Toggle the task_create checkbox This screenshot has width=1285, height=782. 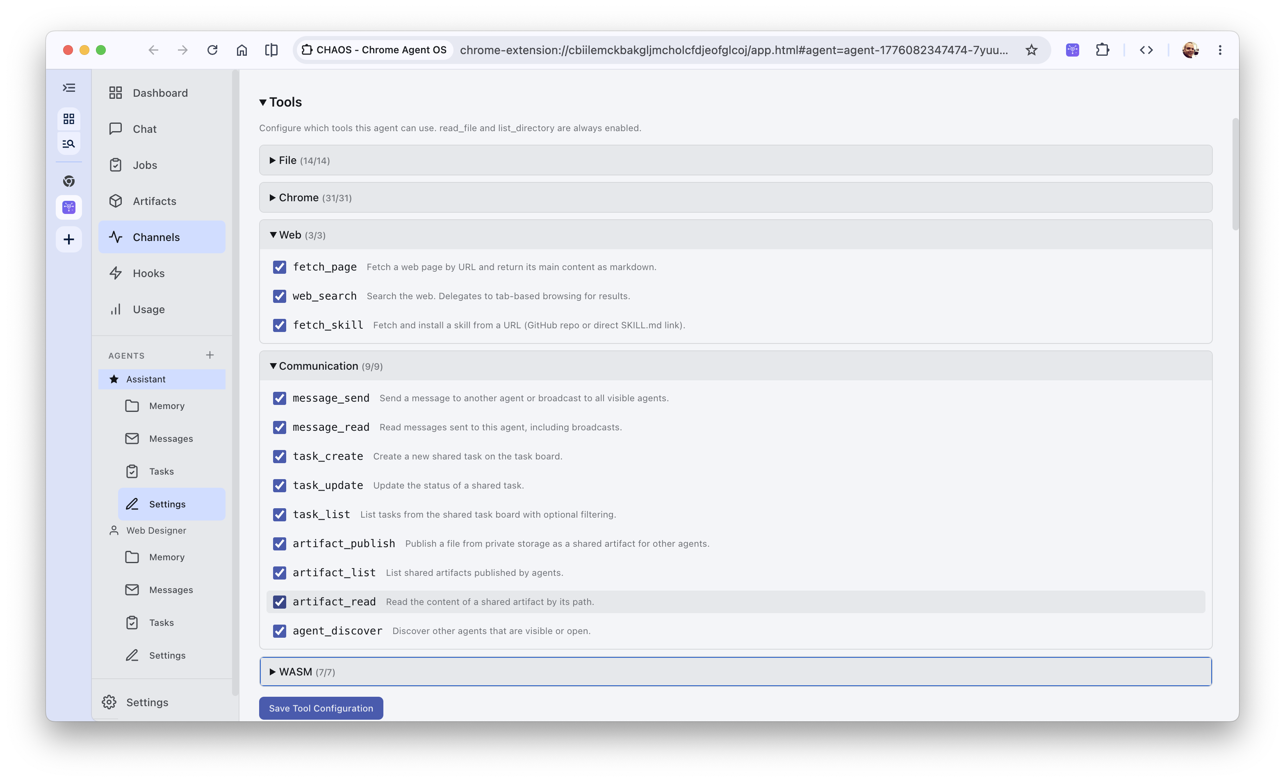pos(280,457)
